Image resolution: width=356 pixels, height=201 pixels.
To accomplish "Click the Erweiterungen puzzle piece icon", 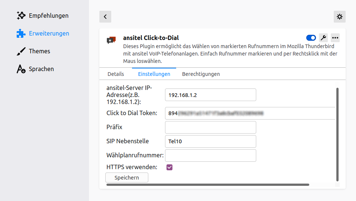I will (21, 33).
